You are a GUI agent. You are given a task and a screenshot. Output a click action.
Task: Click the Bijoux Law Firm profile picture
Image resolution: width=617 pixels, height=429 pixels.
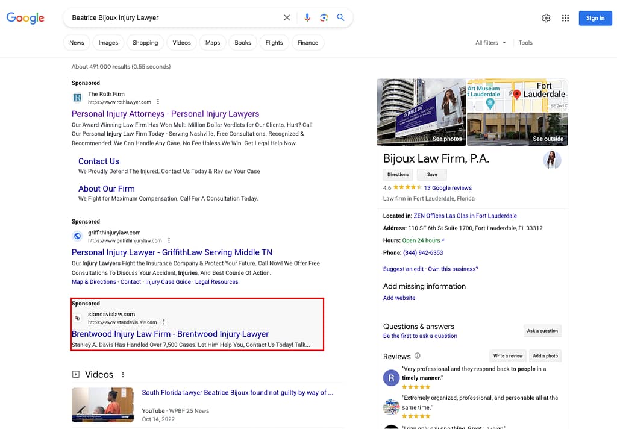coord(552,160)
